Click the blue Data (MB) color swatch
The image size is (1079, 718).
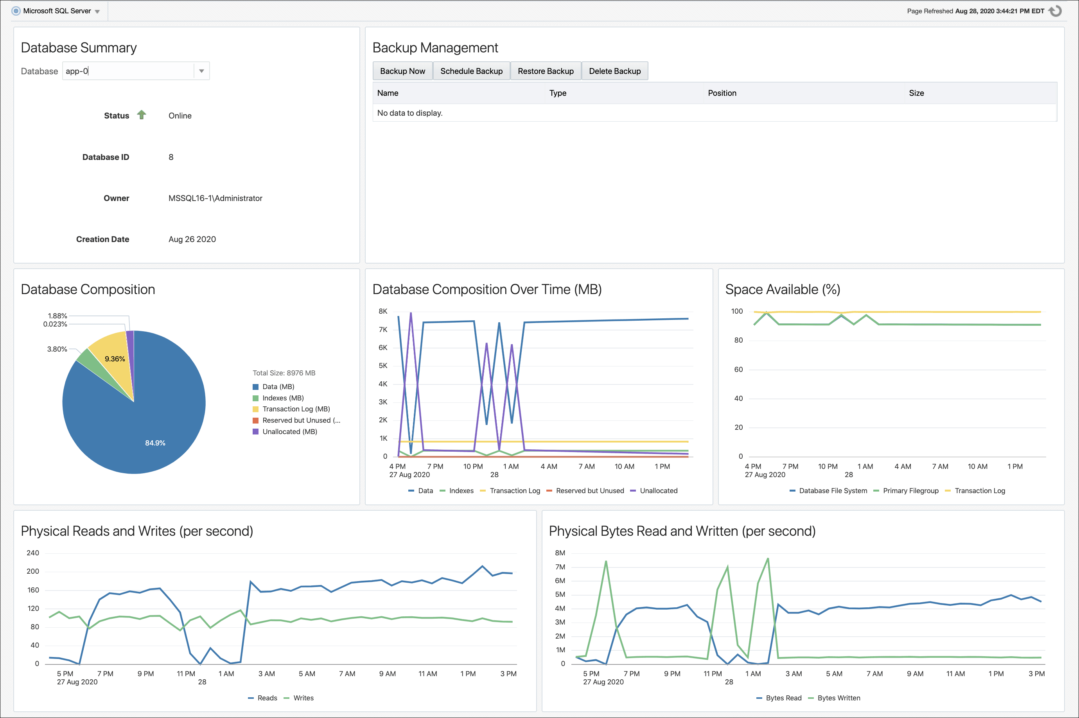[256, 386]
